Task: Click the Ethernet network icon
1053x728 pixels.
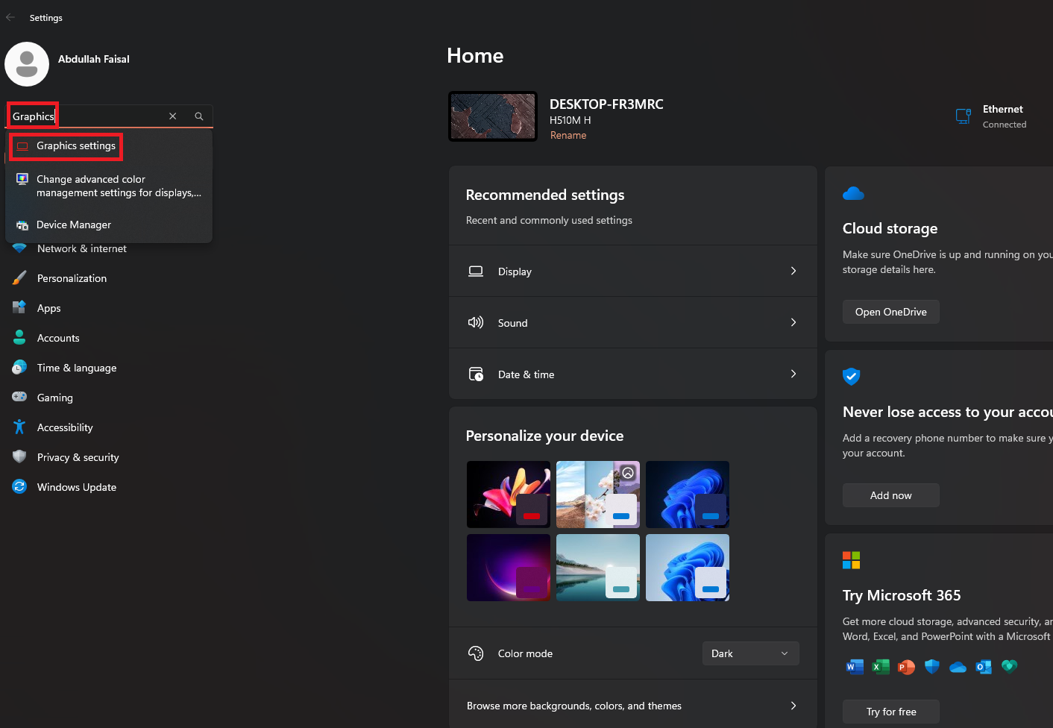Action: click(x=963, y=116)
